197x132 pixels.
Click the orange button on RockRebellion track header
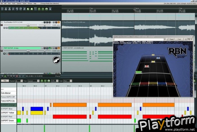[x=59, y=22]
